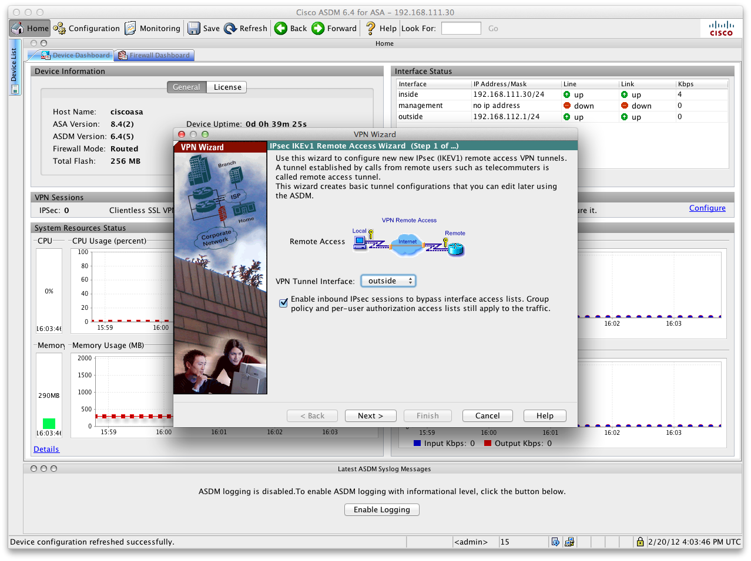The height and width of the screenshot is (561, 751).
Task: Click the Refresh toolbar button
Action: click(246, 28)
